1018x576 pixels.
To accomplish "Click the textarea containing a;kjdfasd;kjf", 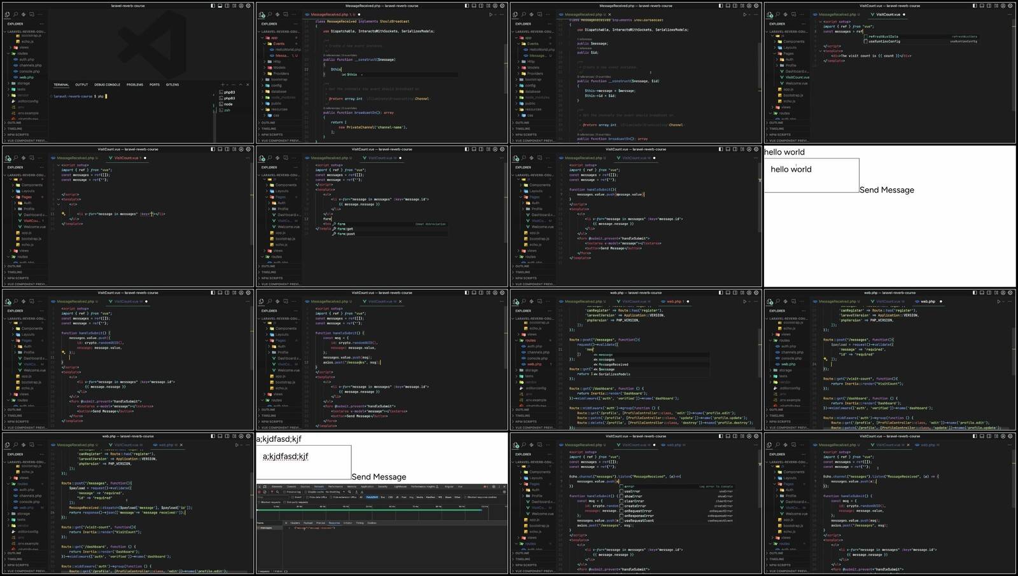I will click(x=303, y=462).
